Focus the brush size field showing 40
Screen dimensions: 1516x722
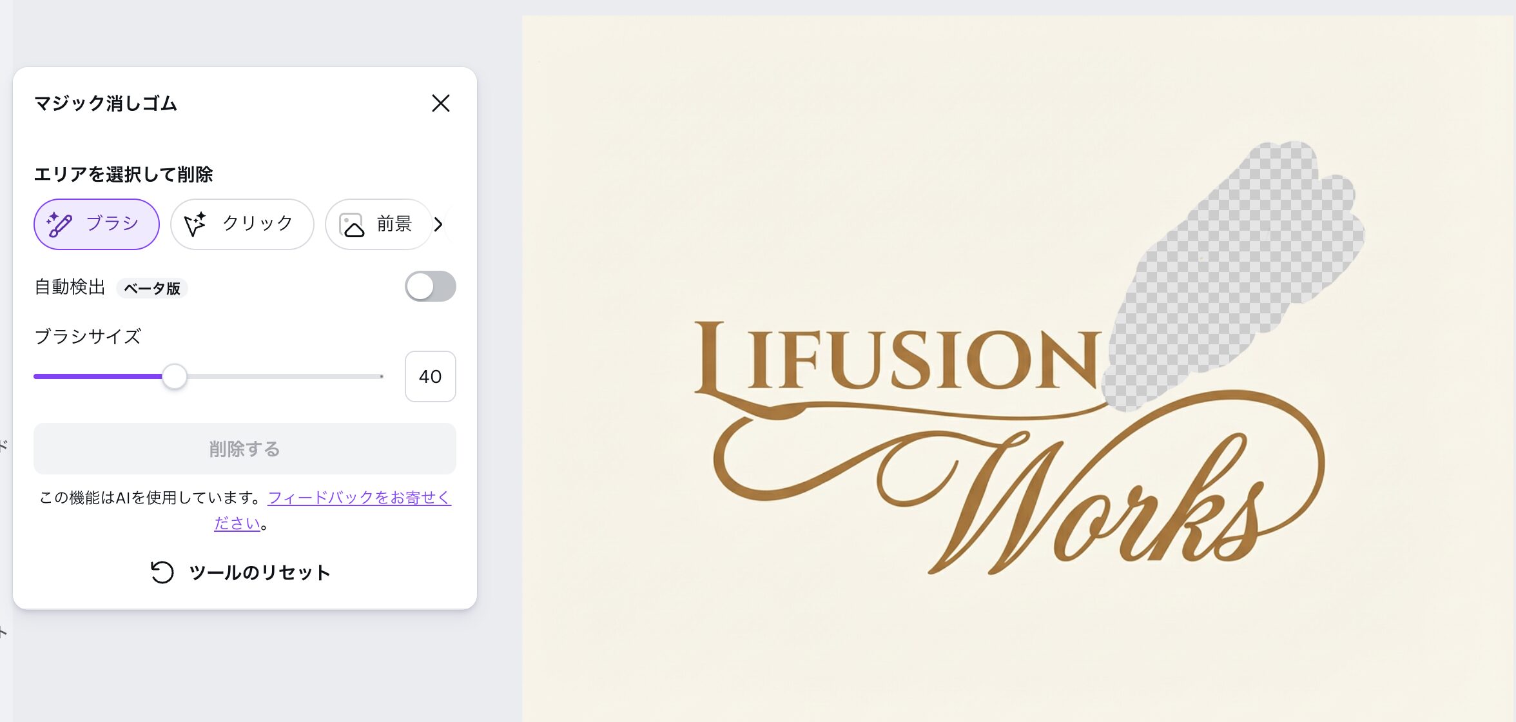(x=430, y=376)
